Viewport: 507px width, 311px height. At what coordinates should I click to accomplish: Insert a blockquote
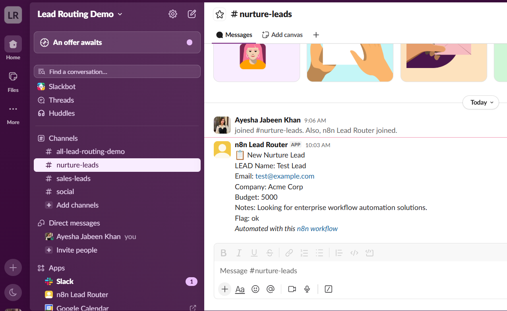coord(339,253)
